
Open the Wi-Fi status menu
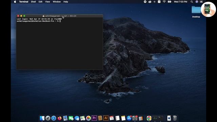click(164, 2)
